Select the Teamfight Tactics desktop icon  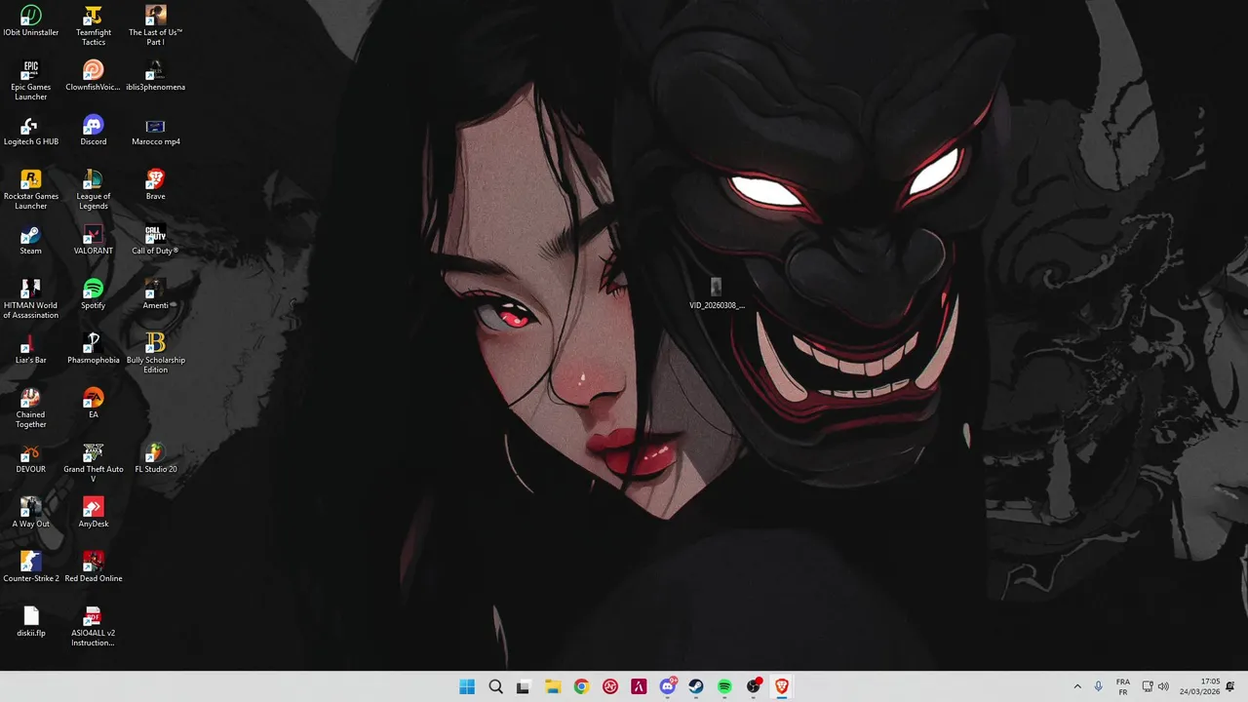coord(94,26)
